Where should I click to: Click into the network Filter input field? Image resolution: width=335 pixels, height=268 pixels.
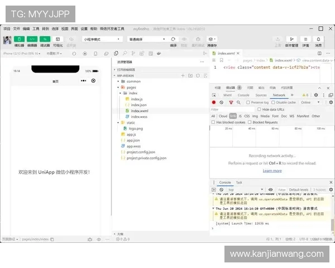(x=229, y=109)
